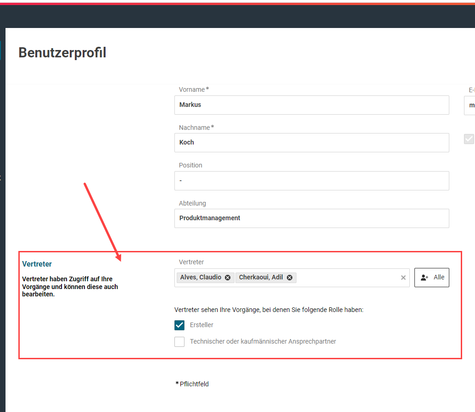The width and height of the screenshot is (475, 412).
Task: Click the Benutzerprofil page heading
Action: pyautogui.click(x=62, y=53)
